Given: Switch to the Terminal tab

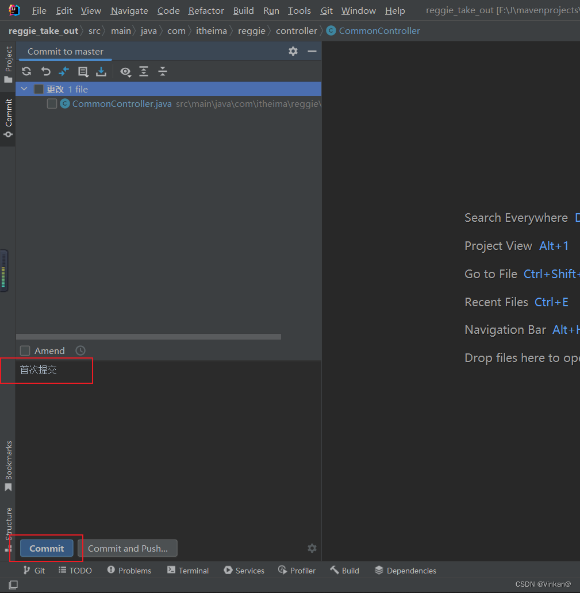Looking at the screenshot, I should point(188,570).
